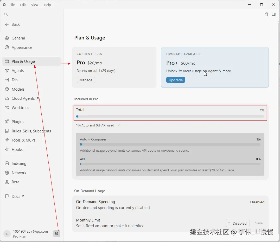Click the Tab arrow icon

pos(7,80)
